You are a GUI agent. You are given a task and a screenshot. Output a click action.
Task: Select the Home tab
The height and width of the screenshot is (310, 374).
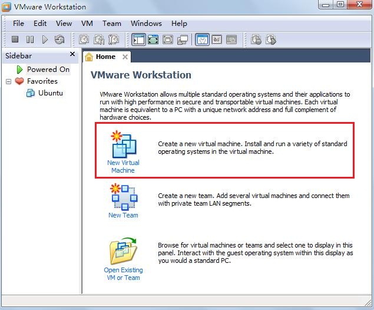click(105, 57)
